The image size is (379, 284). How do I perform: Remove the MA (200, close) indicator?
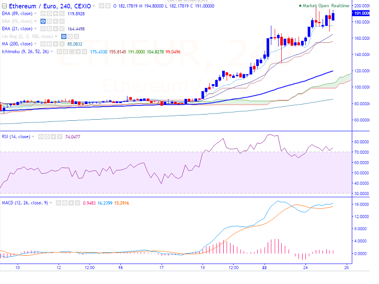point(62,44)
